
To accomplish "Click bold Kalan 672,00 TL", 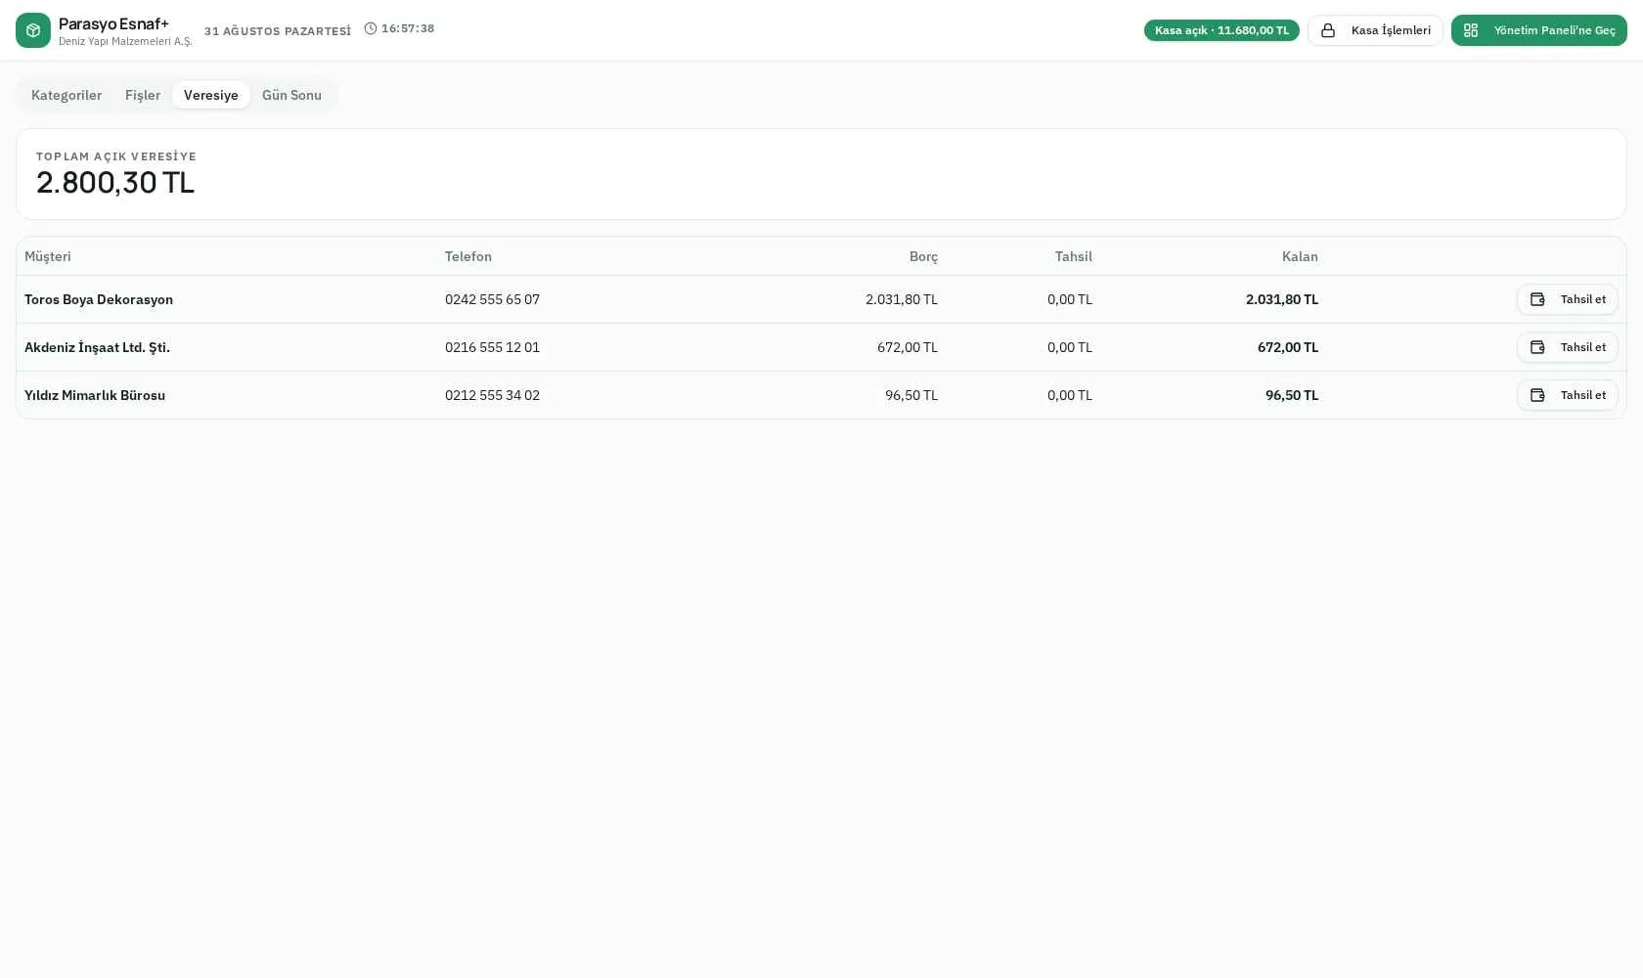I will 1288,347.
